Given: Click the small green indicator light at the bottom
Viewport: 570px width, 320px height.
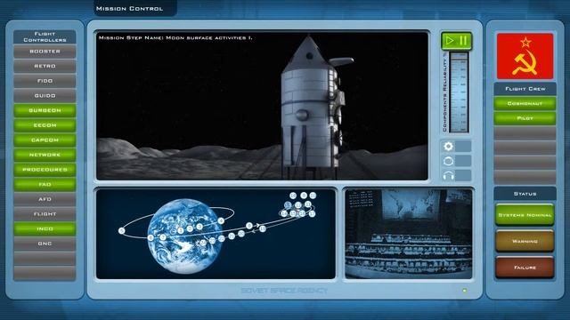Looking at the screenshot, I should click(464, 291).
